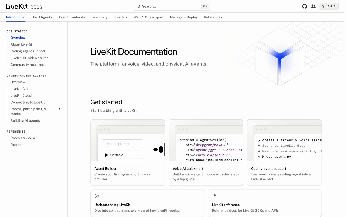Viewport: 347px width, 217px height.
Task: Select the WebRTC Transport tab
Action: point(149,17)
